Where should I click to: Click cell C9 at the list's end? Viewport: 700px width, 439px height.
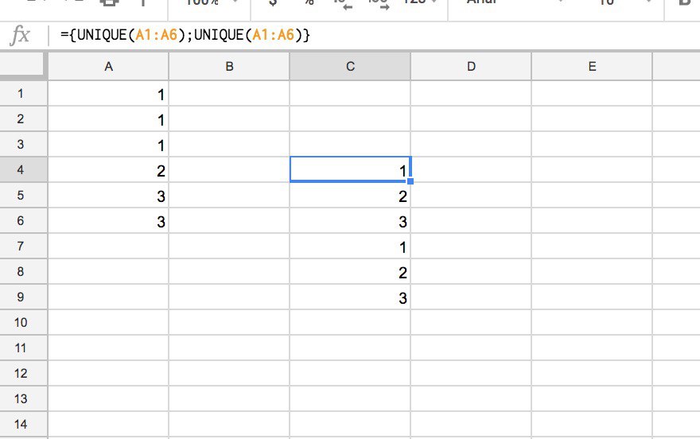[x=350, y=297]
